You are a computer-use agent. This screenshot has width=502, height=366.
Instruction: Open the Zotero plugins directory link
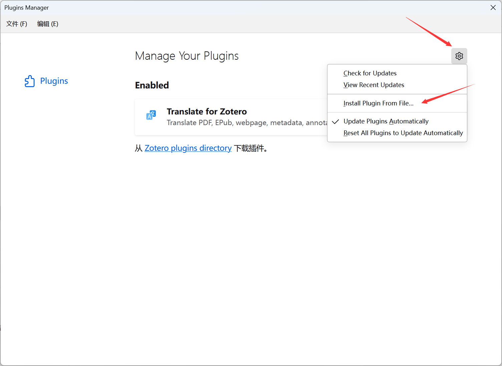tap(188, 148)
